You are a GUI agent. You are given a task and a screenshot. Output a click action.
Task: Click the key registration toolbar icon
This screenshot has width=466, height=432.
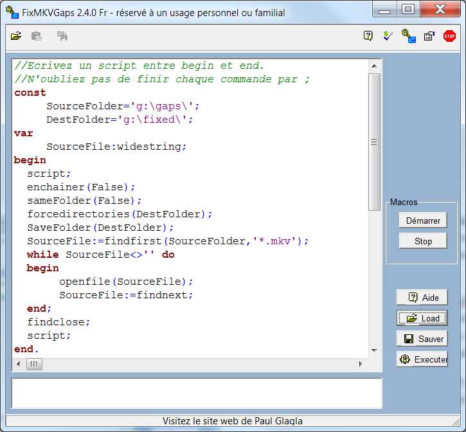click(408, 37)
